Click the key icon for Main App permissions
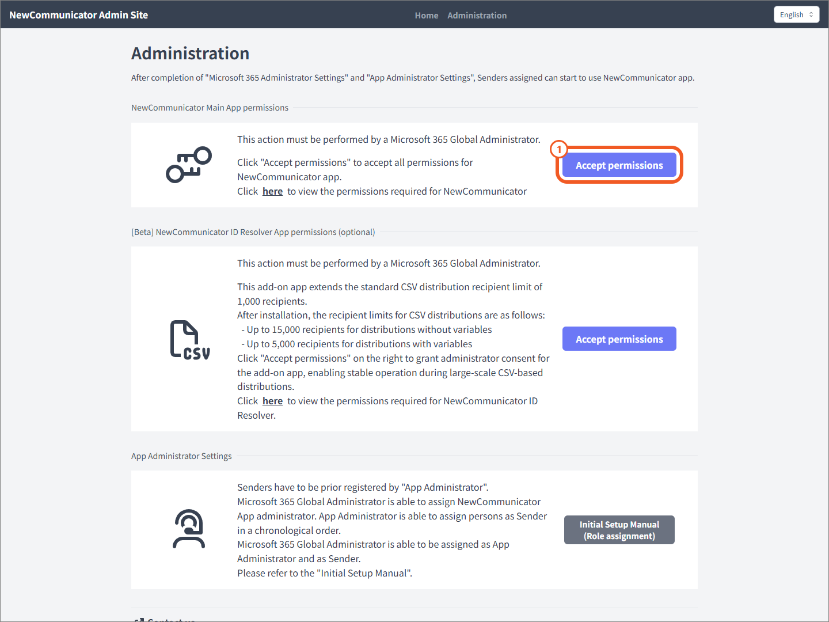The height and width of the screenshot is (622, 829). click(189, 165)
